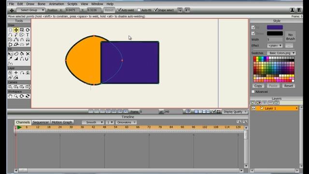Select the Line Width tool
This screenshot has width=309, height=174.
[16, 58]
